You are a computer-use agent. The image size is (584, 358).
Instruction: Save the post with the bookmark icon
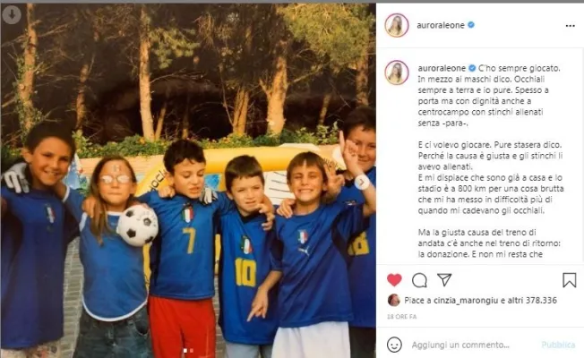[x=569, y=280]
